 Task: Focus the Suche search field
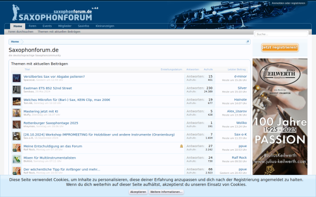tap(281, 34)
